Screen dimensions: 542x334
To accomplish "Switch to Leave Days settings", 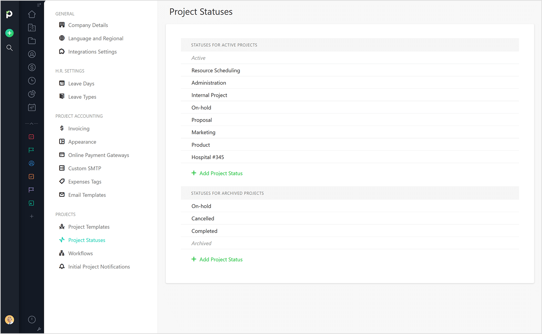I will [81, 83].
